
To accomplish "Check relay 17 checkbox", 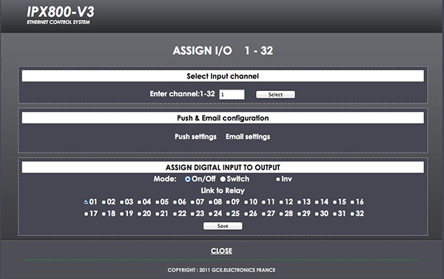I will (86, 214).
